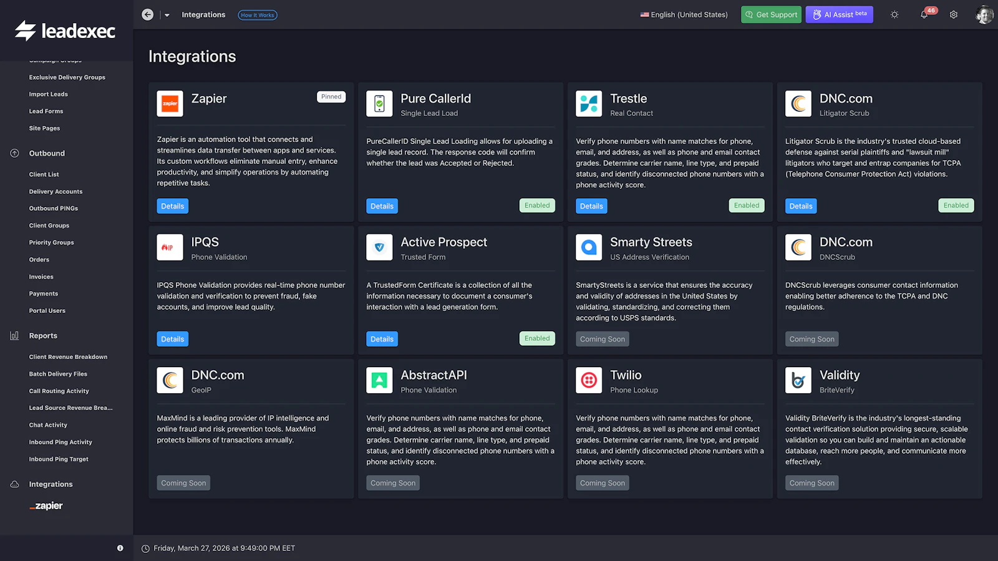Open the zapier sidebar link
The height and width of the screenshot is (561, 998).
pos(46,506)
